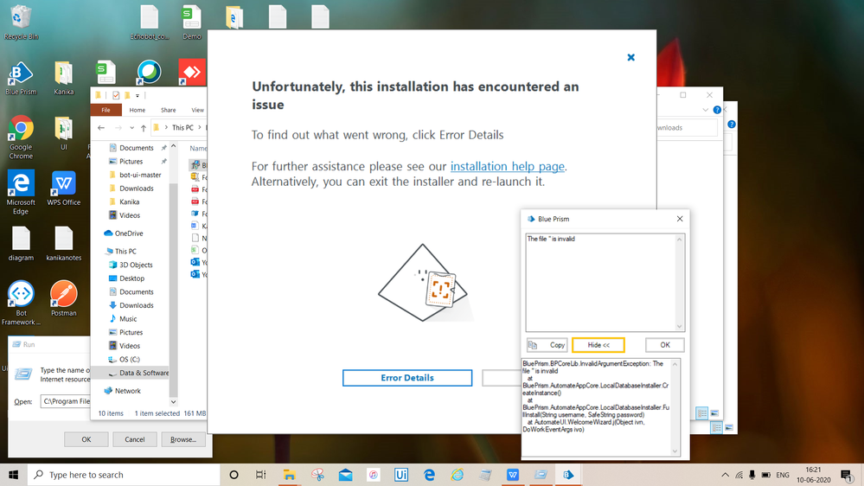This screenshot has width=864, height=486.
Task: Open Task View on the taskbar
Action: coord(261,475)
